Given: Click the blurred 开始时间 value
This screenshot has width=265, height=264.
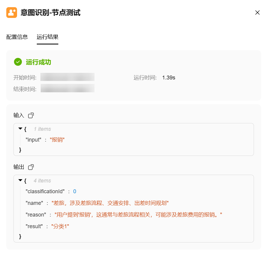Looking at the screenshot, I should 67,77.
